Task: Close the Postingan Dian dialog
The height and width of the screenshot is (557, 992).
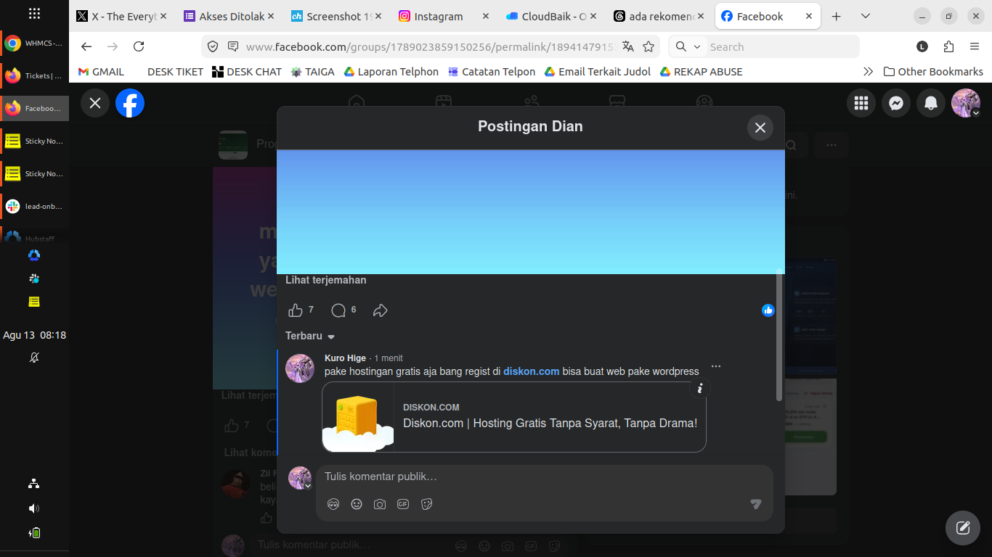Action: coord(760,128)
